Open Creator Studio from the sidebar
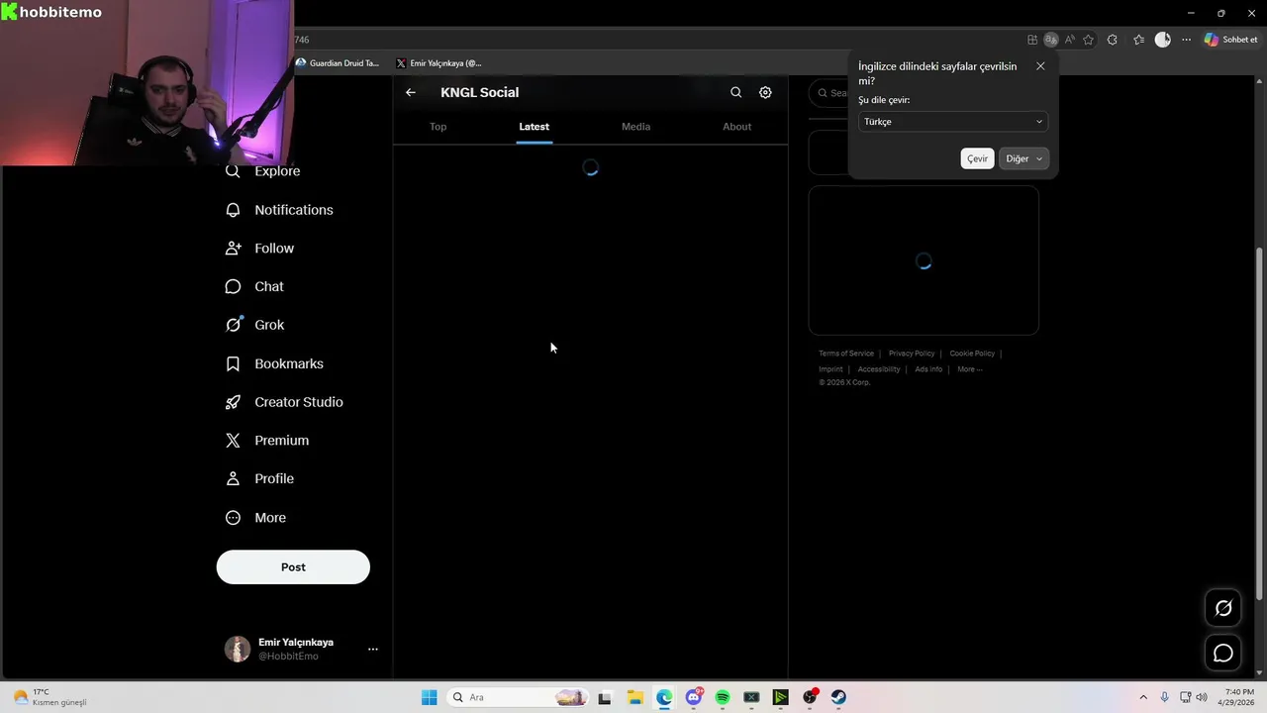 [284, 402]
